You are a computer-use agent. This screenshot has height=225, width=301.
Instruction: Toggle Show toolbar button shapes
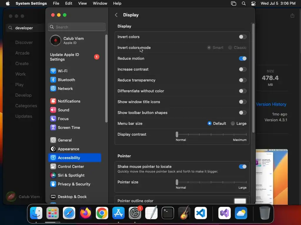coord(243,113)
